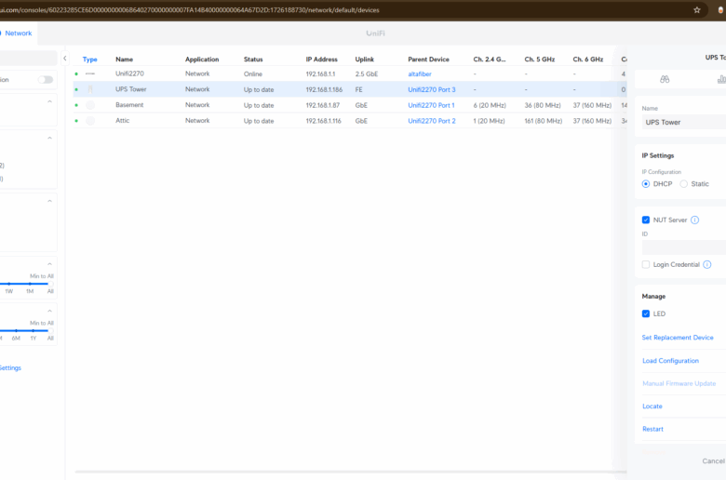Click the NUT Server info icon
The image size is (726, 480).
click(695, 220)
